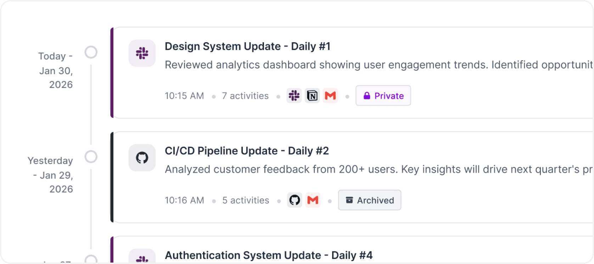Click the Notion source icon in Daily #1 row
594x264 pixels.
[x=312, y=96]
